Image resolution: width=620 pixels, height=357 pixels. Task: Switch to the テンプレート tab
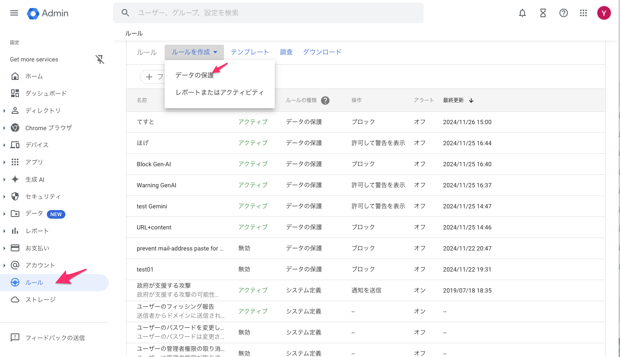click(x=250, y=52)
